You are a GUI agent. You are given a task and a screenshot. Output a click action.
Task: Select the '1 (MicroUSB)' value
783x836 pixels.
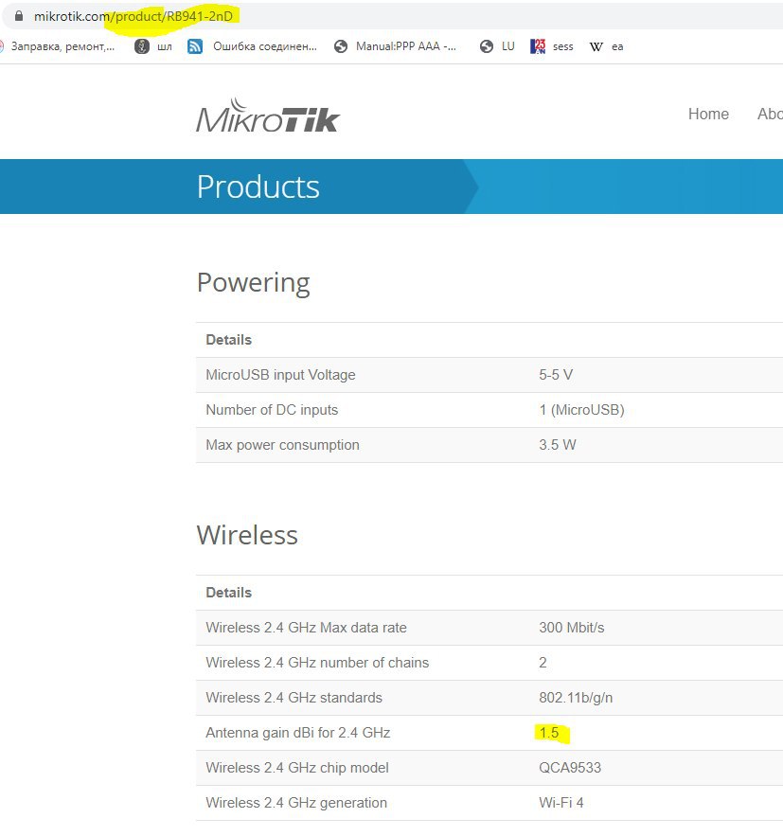[581, 410]
